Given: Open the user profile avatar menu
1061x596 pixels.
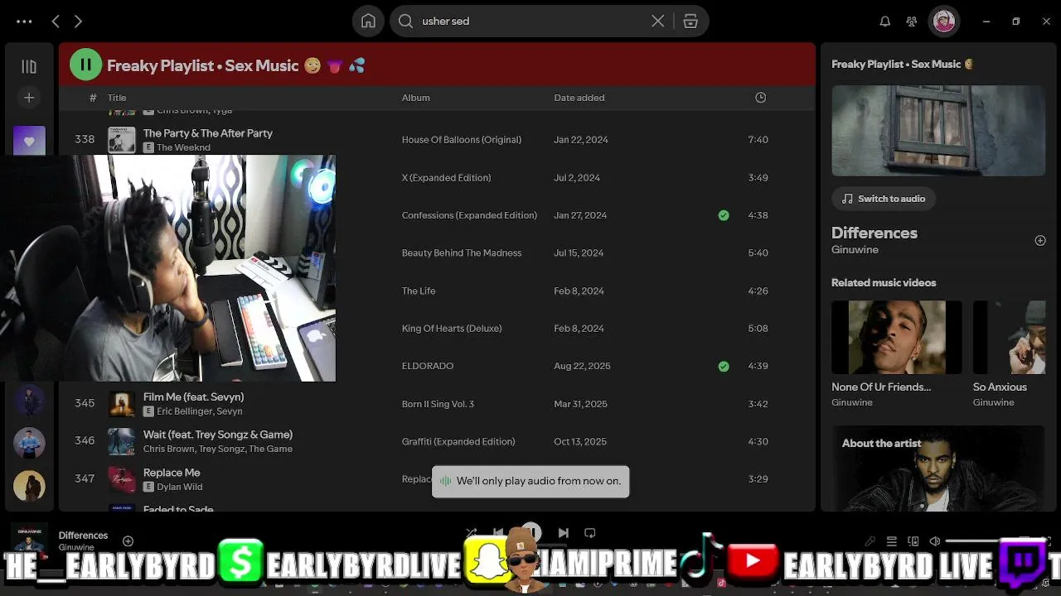Looking at the screenshot, I should point(944,22).
